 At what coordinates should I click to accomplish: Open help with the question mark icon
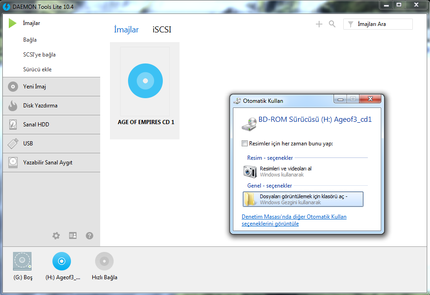click(90, 236)
